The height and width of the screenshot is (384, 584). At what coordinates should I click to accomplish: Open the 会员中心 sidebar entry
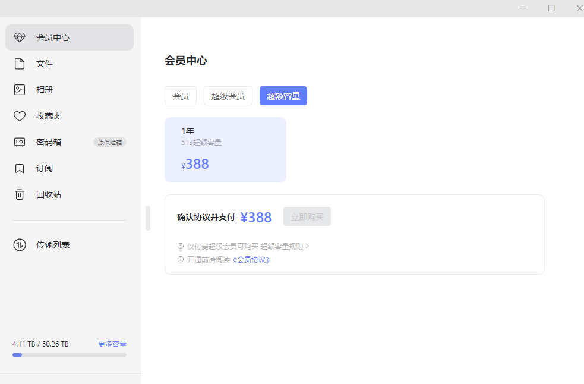70,37
